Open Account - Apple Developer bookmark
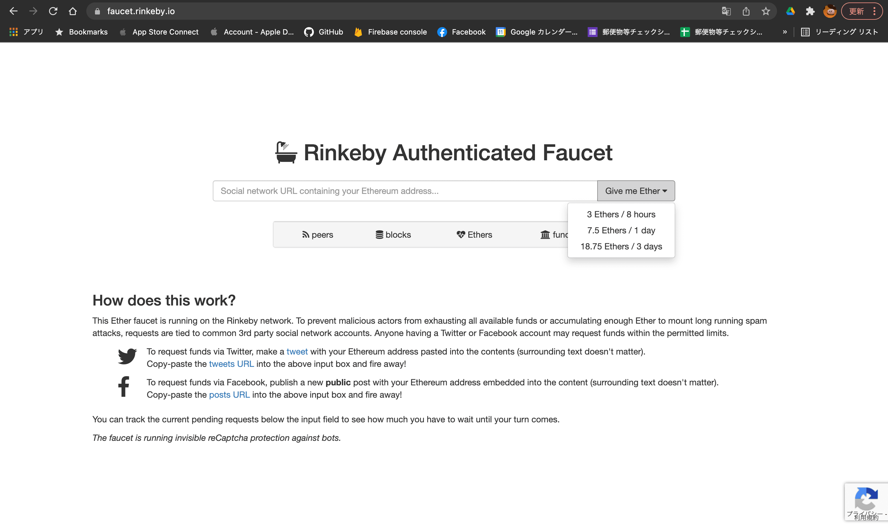The image size is (888, 529). tap(252, 32)
